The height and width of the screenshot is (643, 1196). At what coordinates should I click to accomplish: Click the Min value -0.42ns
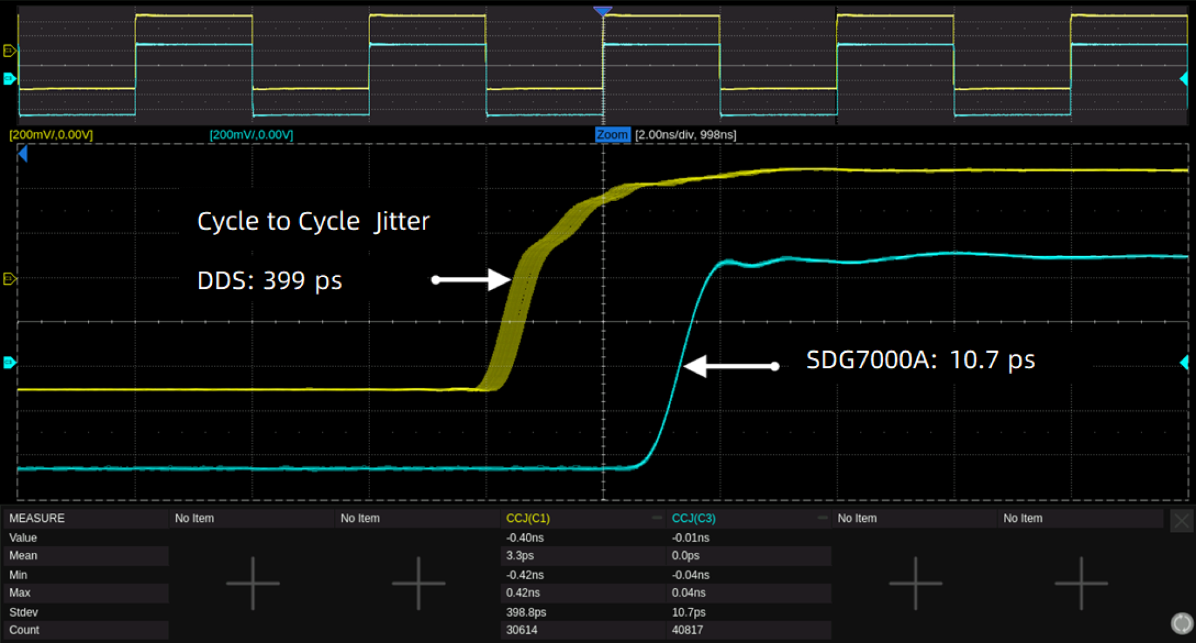pos(524,575)
